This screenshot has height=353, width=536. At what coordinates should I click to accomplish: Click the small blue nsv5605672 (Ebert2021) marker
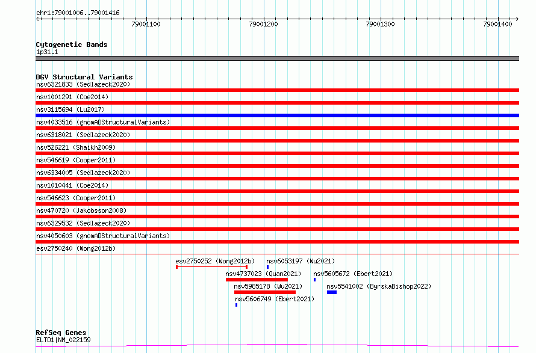coord(314,280)
